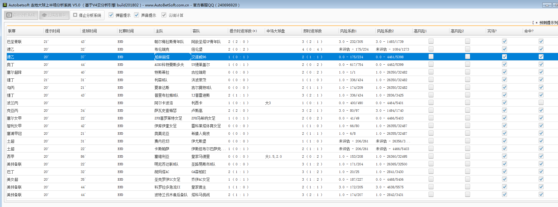
Task: Click the Autobetsoft app icon in title bar
Action: (x=5, y=5)
